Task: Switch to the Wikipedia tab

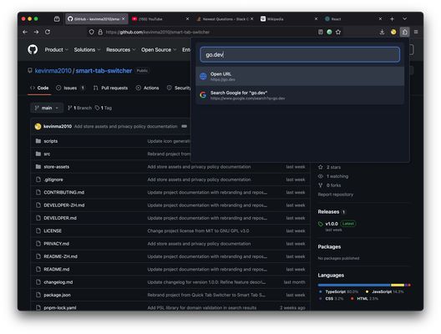Action: pyautogui.click(x=289, y=19)
